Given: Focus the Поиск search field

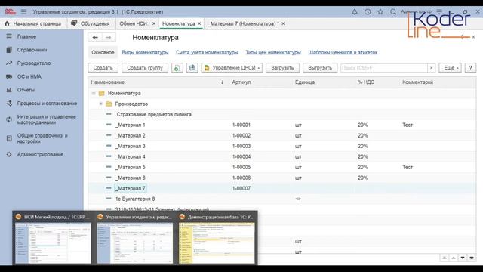Looking at the screenshot, I should coord(384,68).
